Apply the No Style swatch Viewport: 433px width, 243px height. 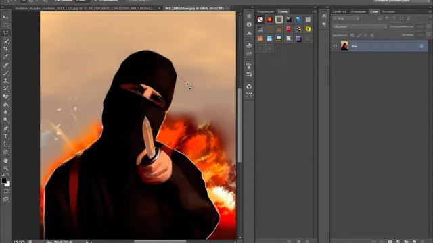[x=260, y=20]
